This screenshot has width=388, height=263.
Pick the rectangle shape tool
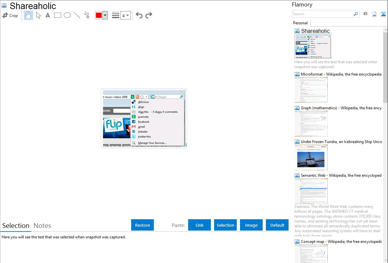click(58, 15)
